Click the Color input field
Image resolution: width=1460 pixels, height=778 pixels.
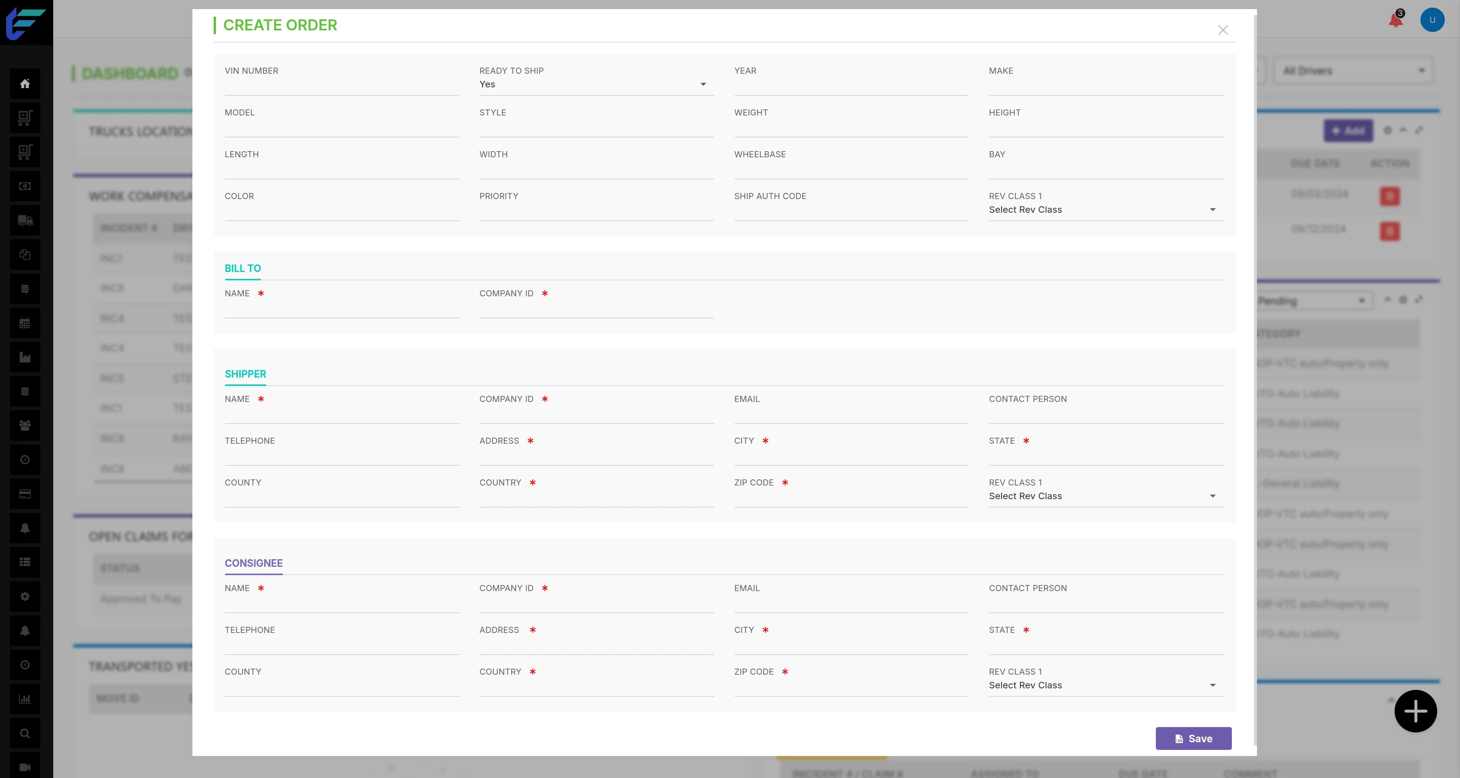[x=342, y=212]
